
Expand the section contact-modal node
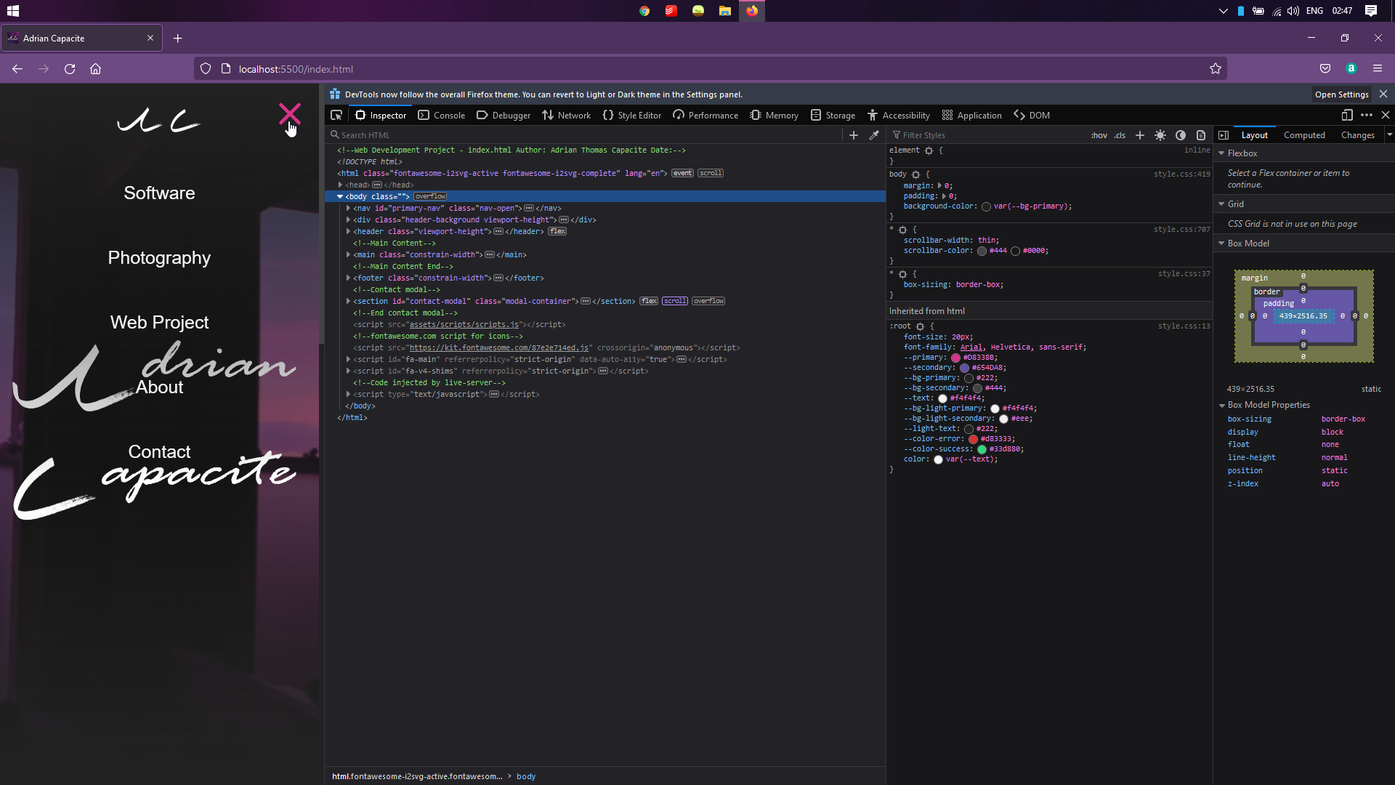pos(349,301)
